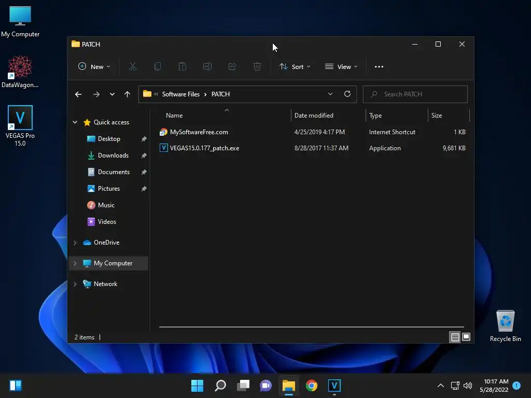Expand address bar history dropdown
The image size is (531, 398).
[330, 94]
